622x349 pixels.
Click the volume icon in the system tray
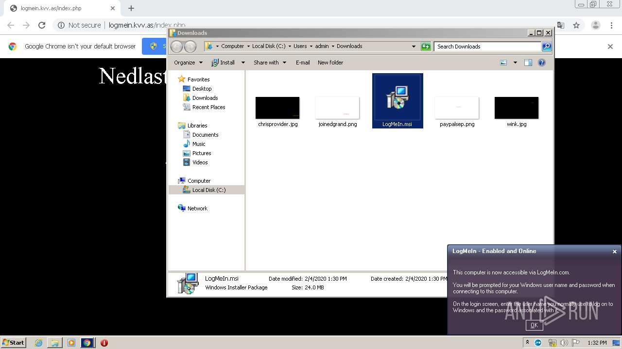(564, 343)
